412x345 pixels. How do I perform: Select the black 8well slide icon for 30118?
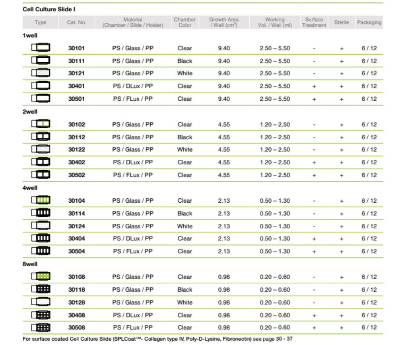[40, 289]
